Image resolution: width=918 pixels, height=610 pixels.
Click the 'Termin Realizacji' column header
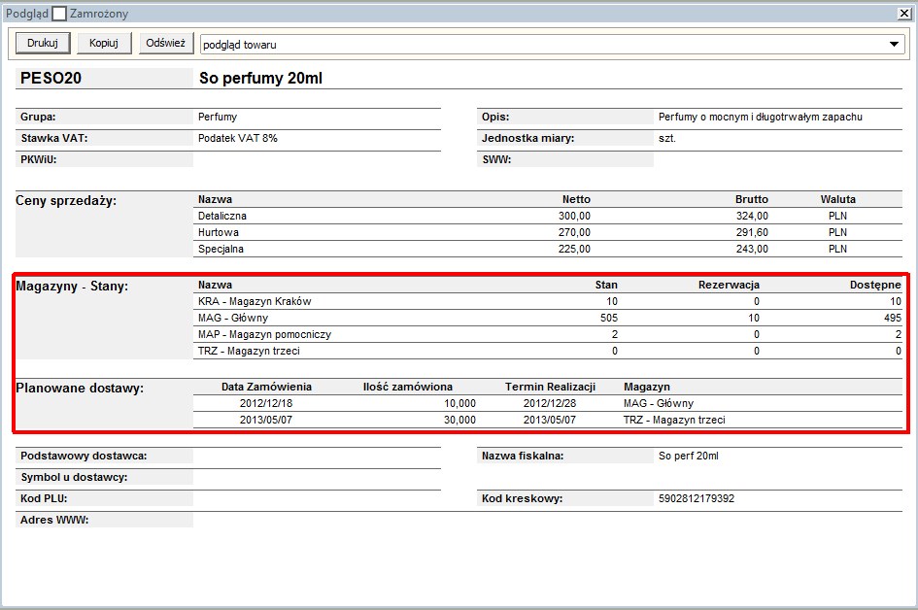551,387
